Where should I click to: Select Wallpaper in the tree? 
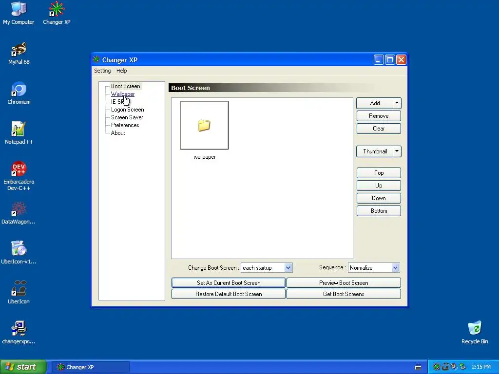pyautogui.click(x=123, y=94)
